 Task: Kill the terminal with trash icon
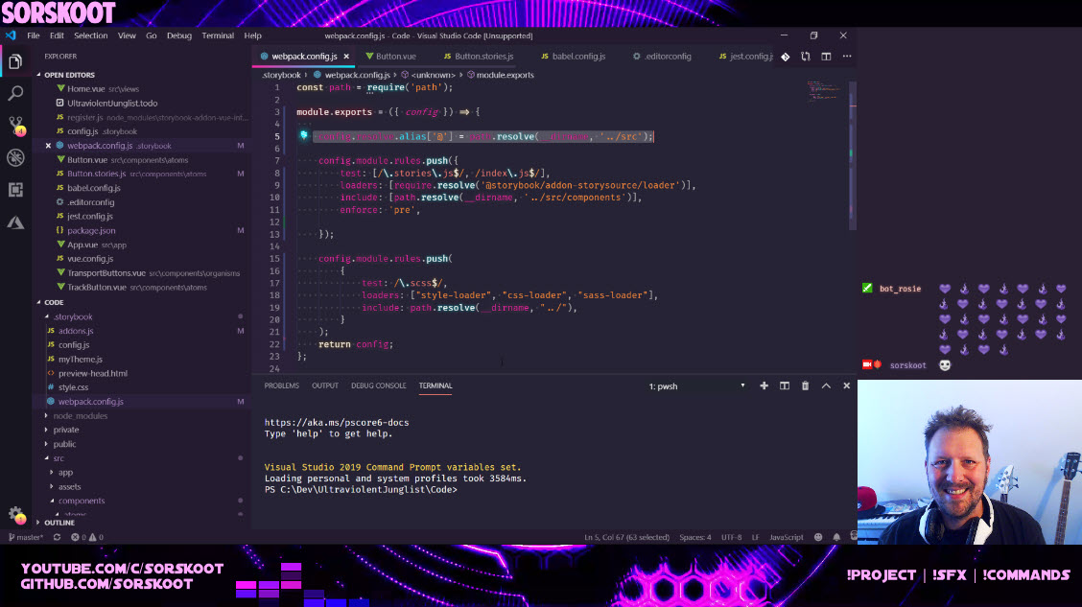click(x=806, y=385)
